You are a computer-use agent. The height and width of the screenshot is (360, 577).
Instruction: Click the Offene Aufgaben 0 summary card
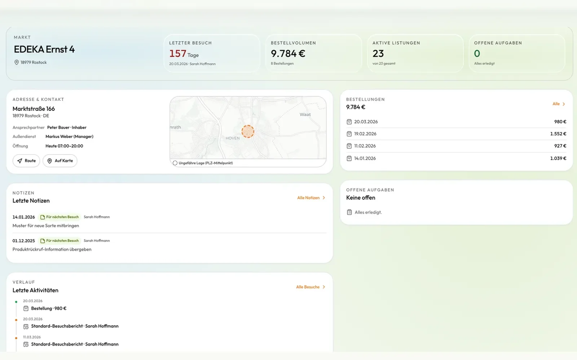[x=517, y=53]
